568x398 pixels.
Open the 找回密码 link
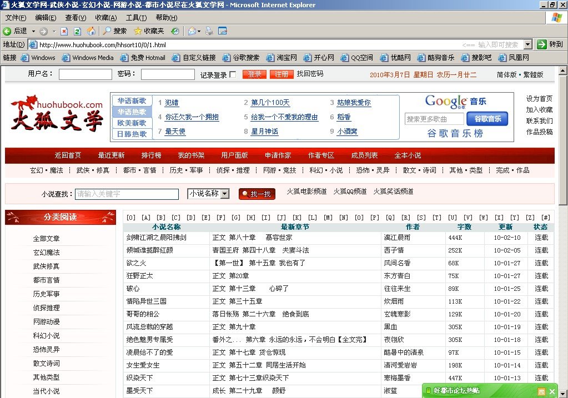click(x=310, y=74)
